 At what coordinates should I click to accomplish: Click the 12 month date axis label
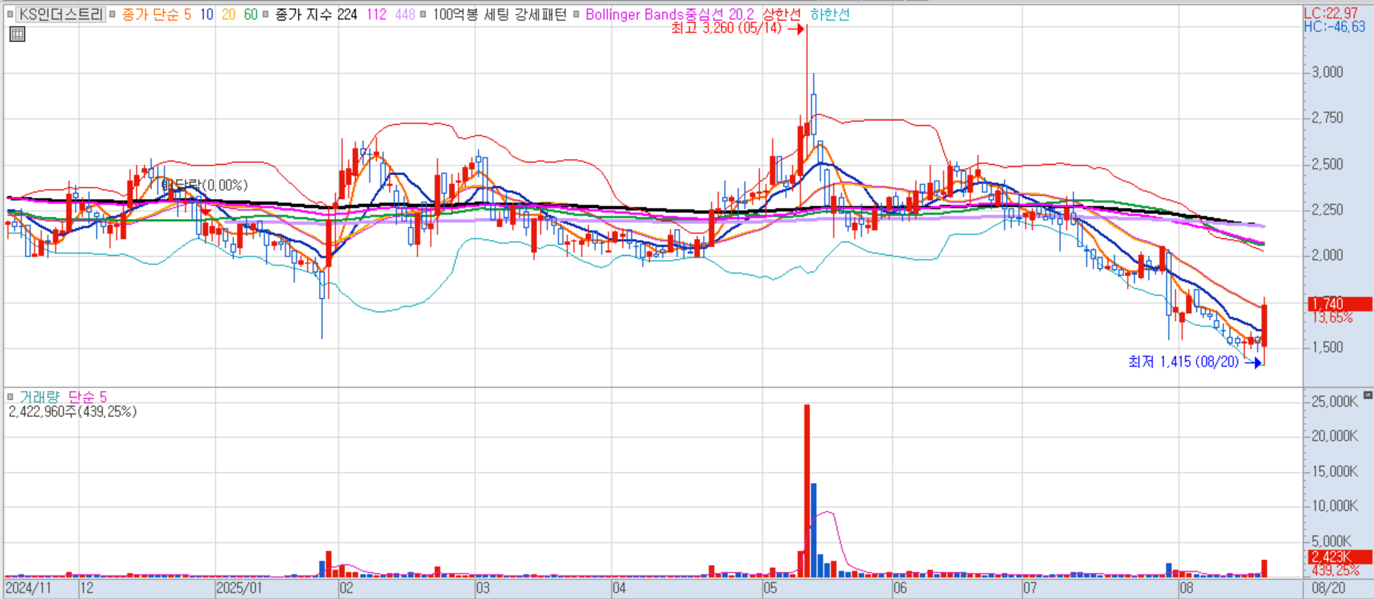point(87,589)
